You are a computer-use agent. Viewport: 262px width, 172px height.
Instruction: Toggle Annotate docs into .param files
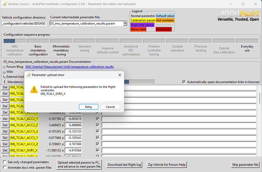(x=4, y=167)
